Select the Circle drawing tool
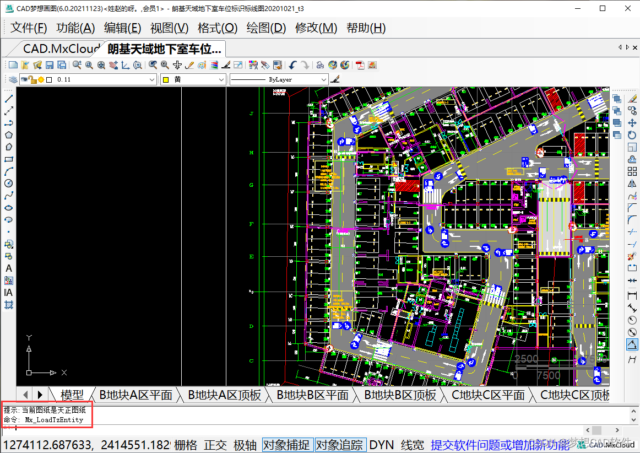Image resolution: width=640 pixels, height=453 pixels. [x=9, y=184]
